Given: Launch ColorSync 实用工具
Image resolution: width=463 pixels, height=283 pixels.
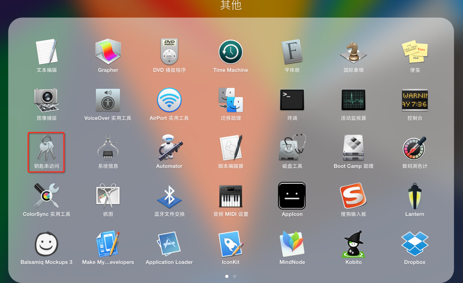Looking at the screenshot, I should (x=47, y=196).
